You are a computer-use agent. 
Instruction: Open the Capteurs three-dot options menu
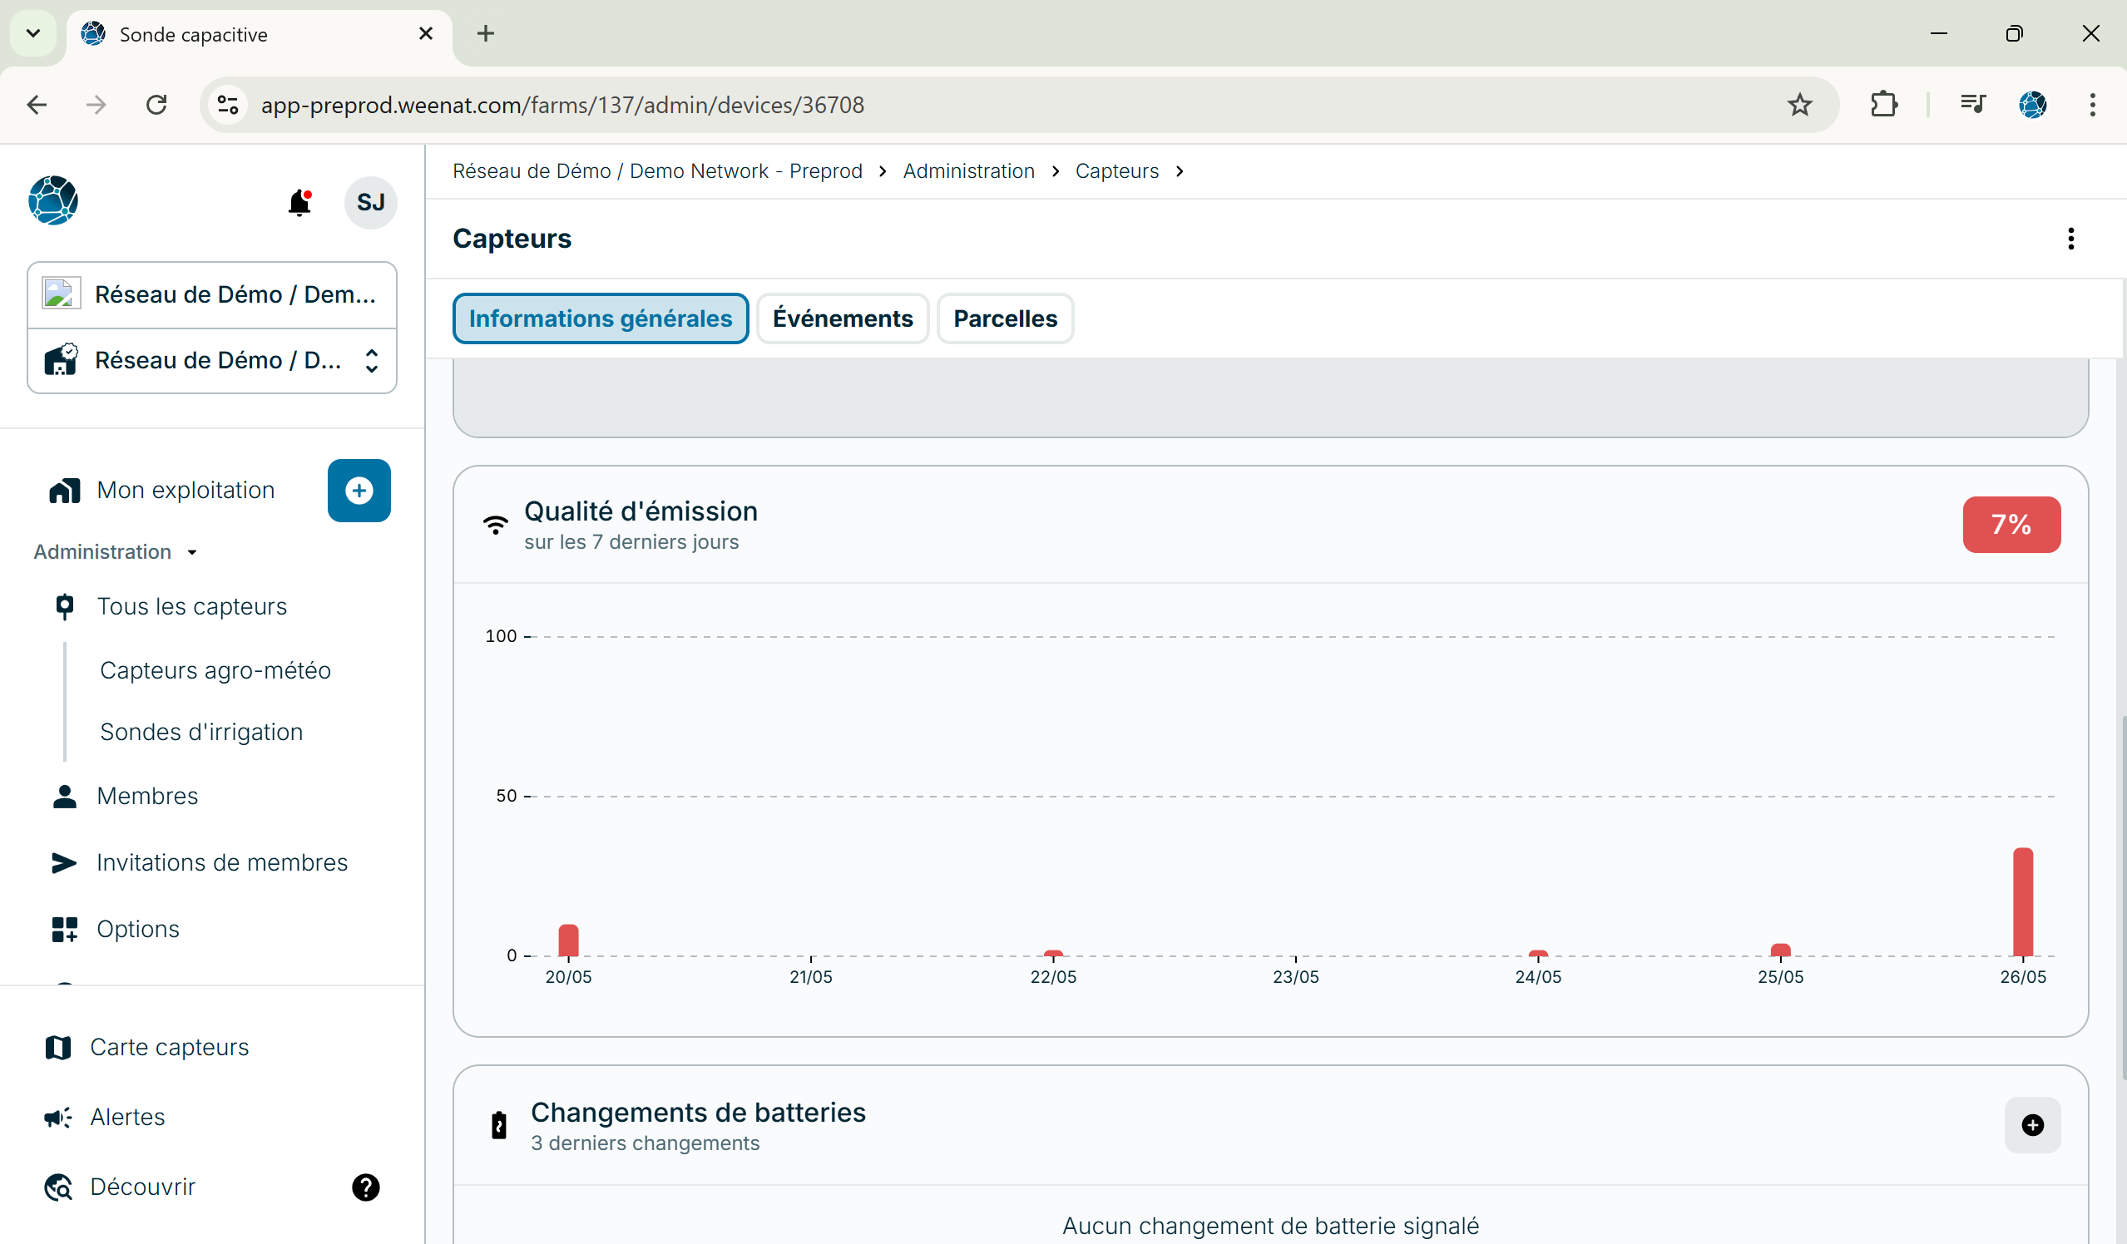point(2070,239)
